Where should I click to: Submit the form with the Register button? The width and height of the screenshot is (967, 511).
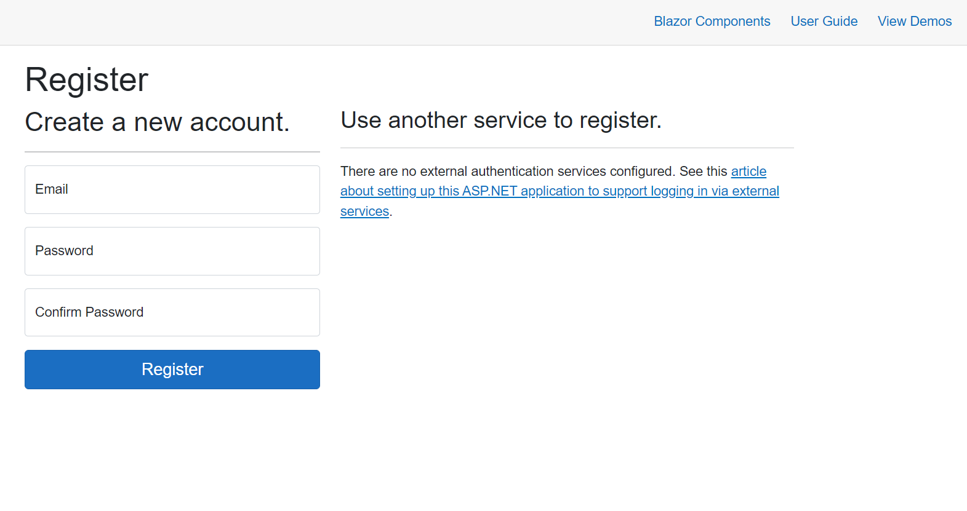pos(172,369)
